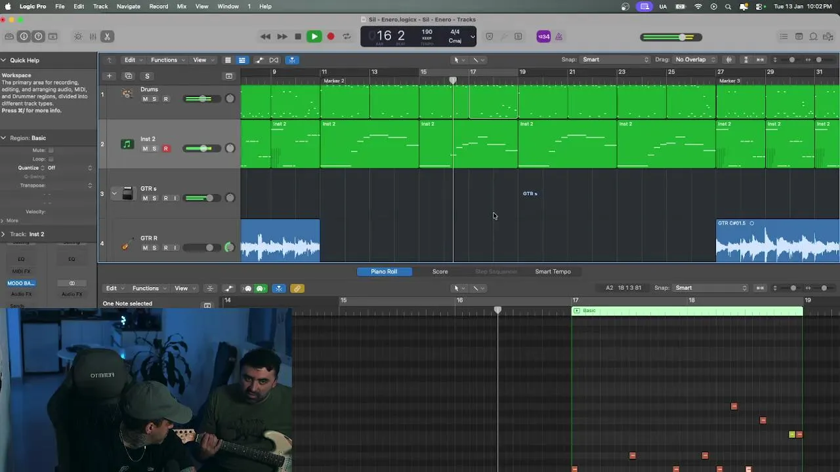Toggle the Quick Help button
Viewport: 840px width, 472px height.
tap(38, 37)
